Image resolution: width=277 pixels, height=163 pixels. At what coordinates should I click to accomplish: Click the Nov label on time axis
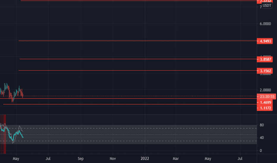[x=113, y=159]
